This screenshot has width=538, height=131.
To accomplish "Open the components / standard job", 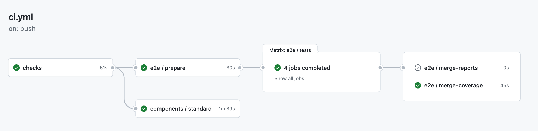I will 181,109.
